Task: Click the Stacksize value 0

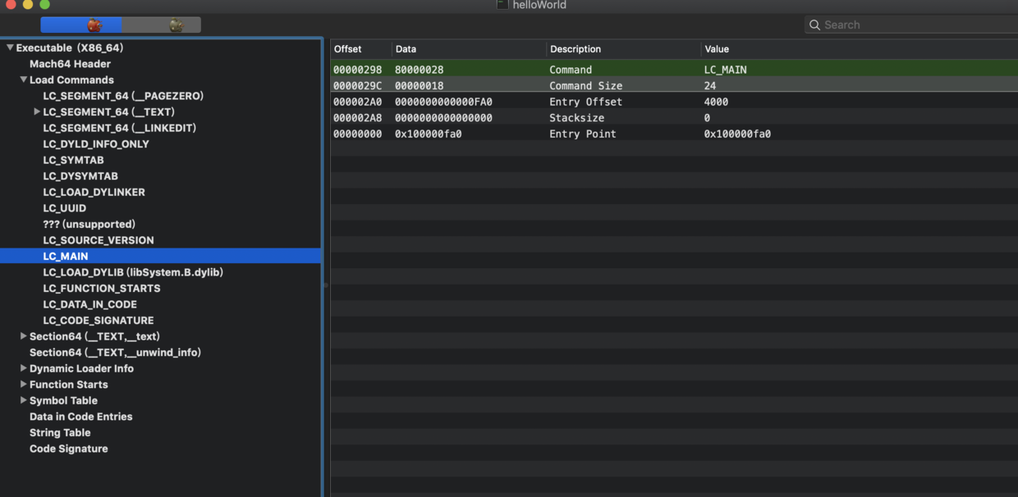Action: 707,117
